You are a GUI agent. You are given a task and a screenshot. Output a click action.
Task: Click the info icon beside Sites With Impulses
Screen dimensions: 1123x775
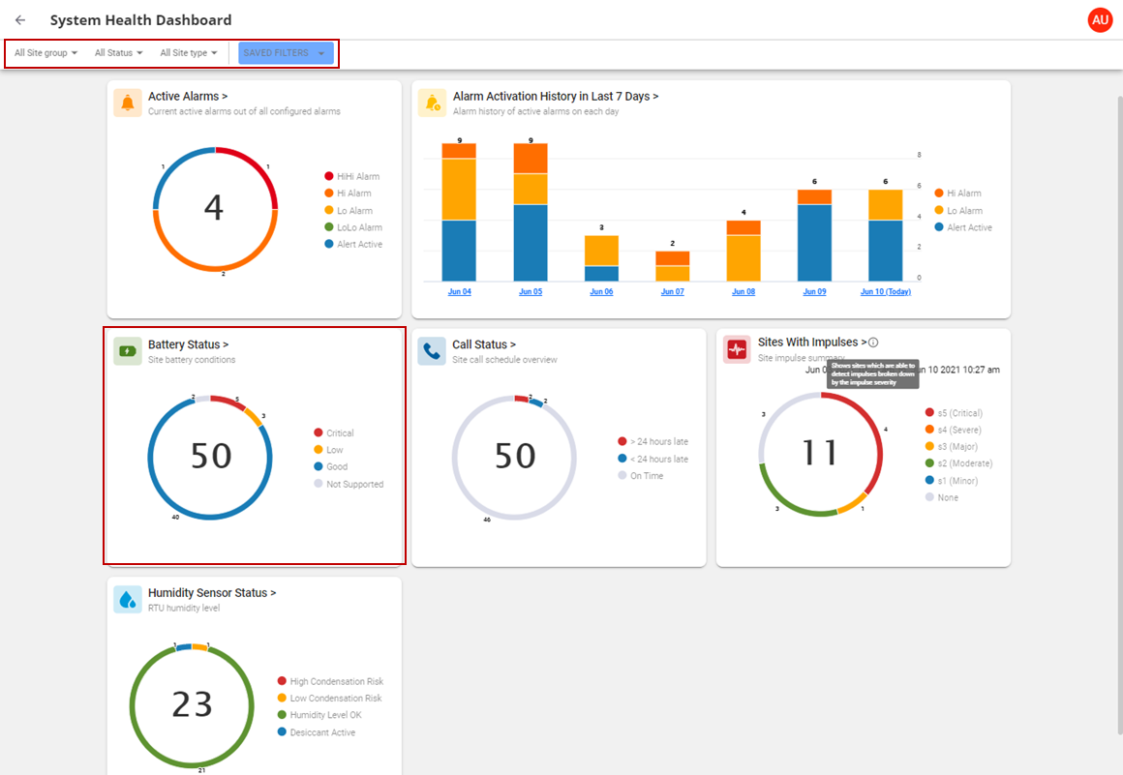click(x=873, y=343)
